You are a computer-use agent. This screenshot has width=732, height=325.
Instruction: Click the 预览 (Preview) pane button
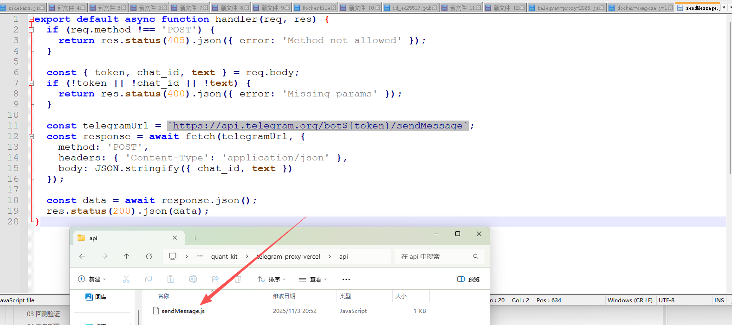click(468, 279)
